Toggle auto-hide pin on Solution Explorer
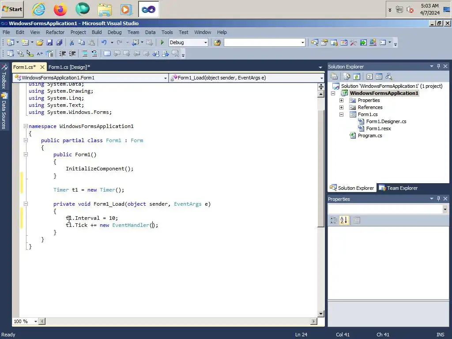 point(438,67)
